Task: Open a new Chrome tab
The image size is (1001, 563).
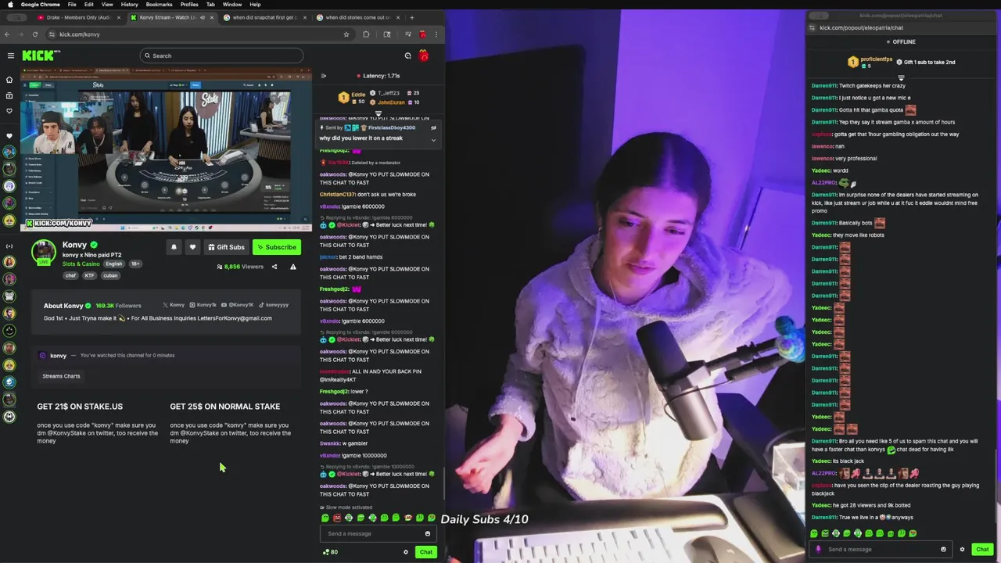Action: tap(412, 17)
